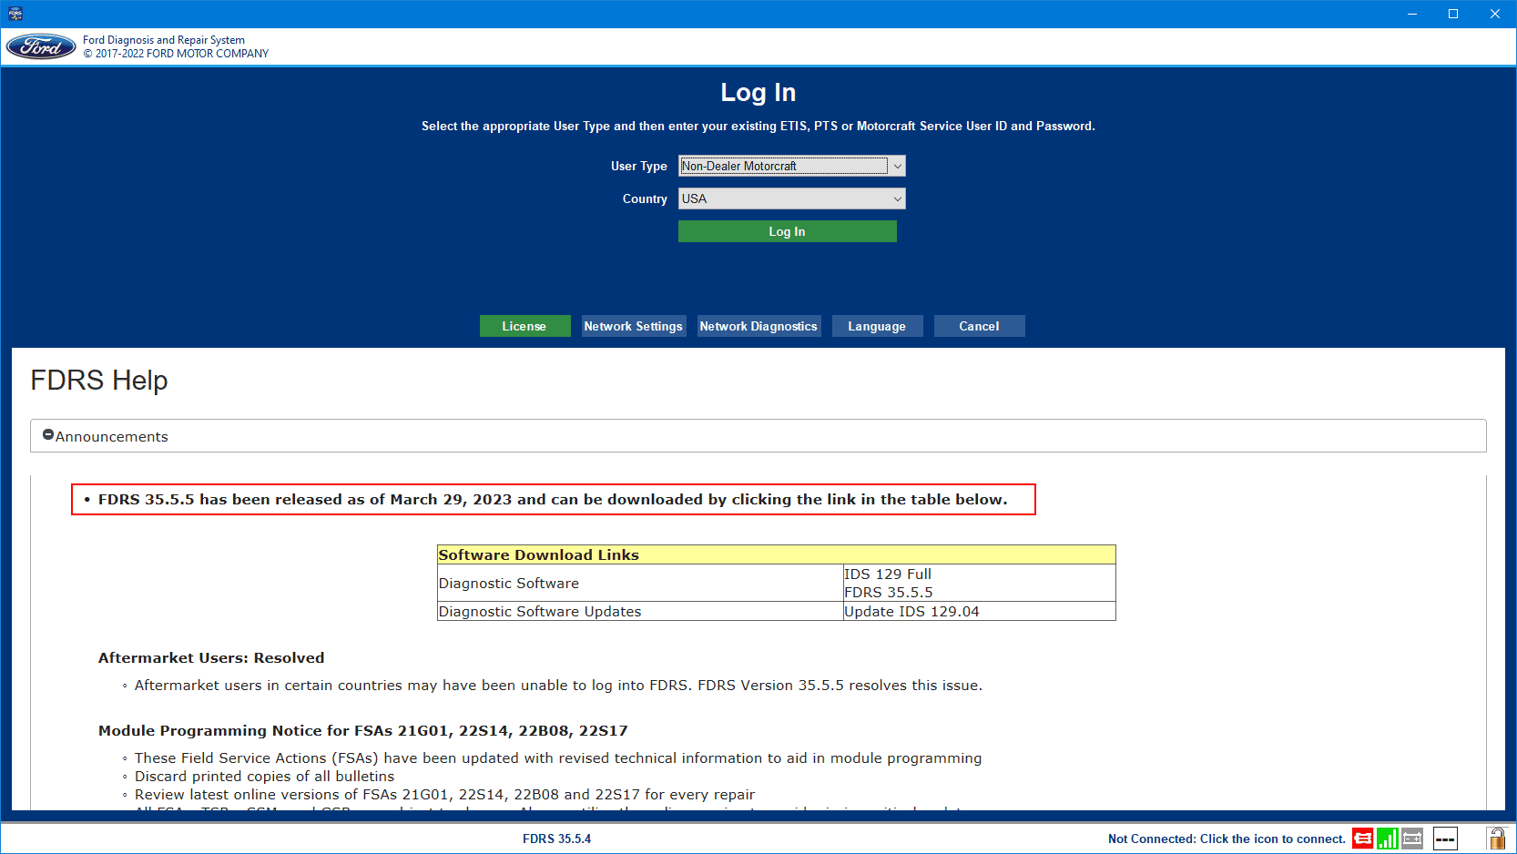Open the Update IDS 129.04 link
Image resolution: width=1517 pixels, height=854 pixels.
click(911, 612)
